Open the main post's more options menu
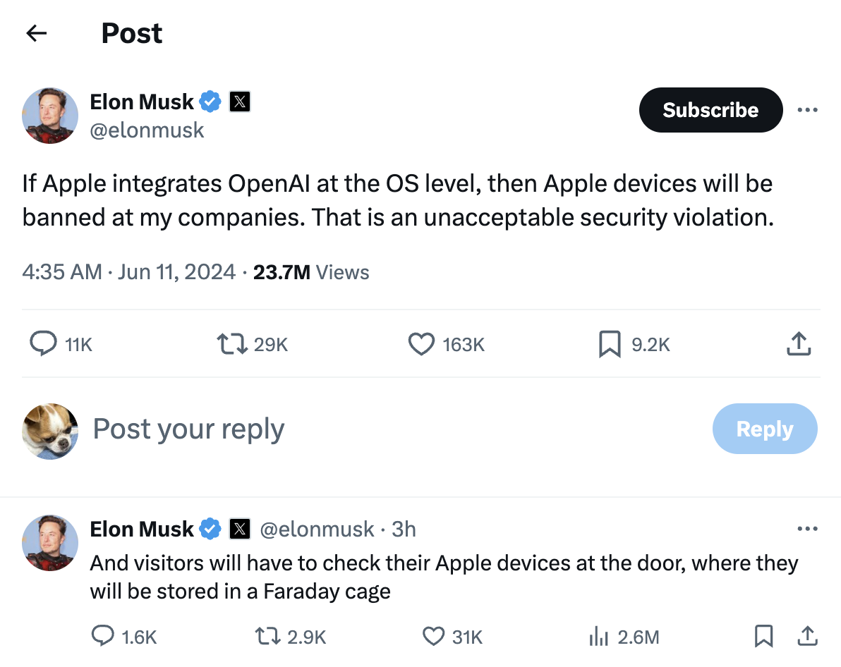Screen dimensions: 841x667 click(807, 110)
